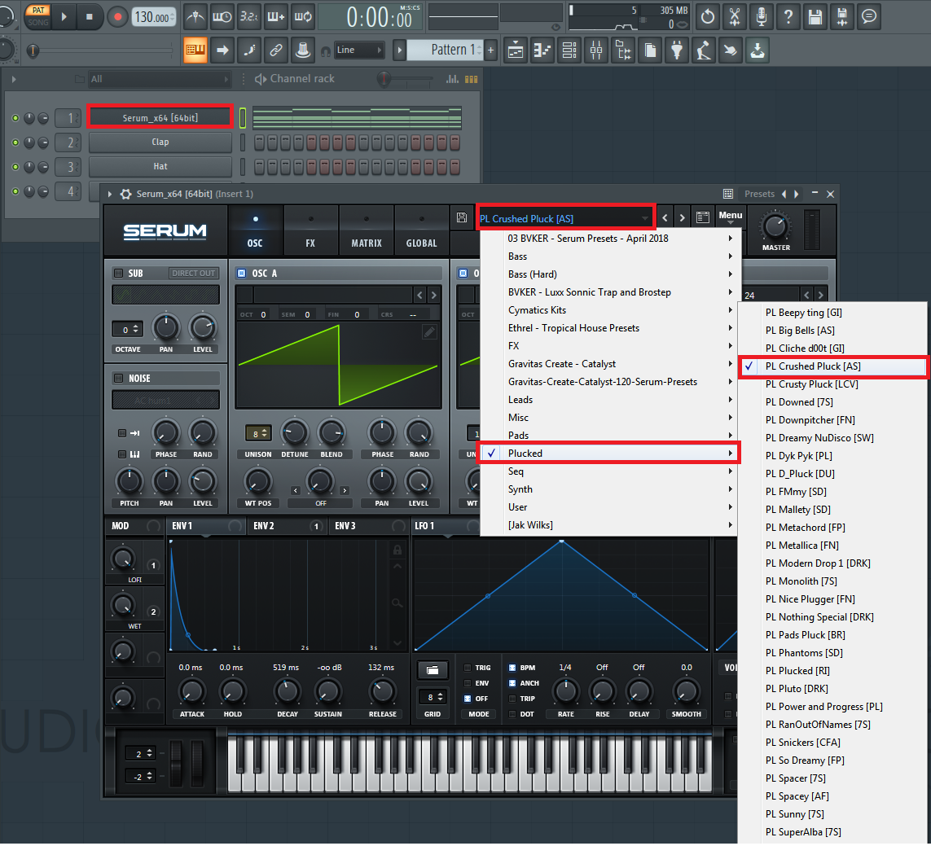Click the scissors audio editor icon
The image size is (931, 846).
[735, 16]
